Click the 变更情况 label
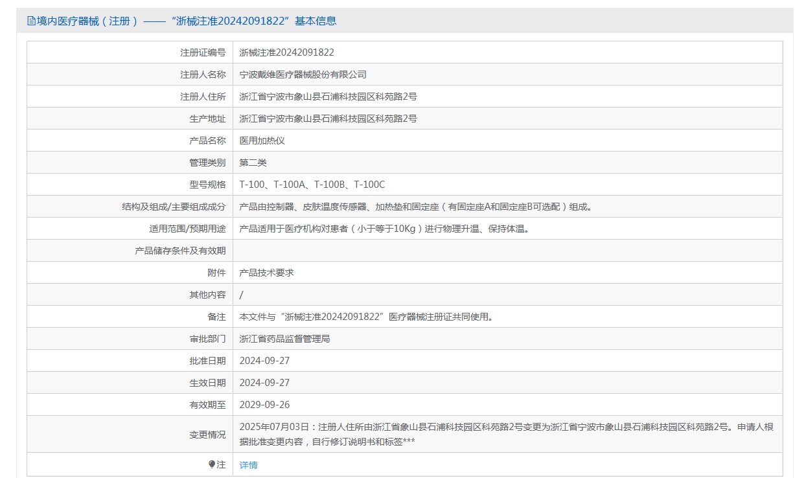The width and height of the screenshot is (795, 478). [x=207, y=435]
